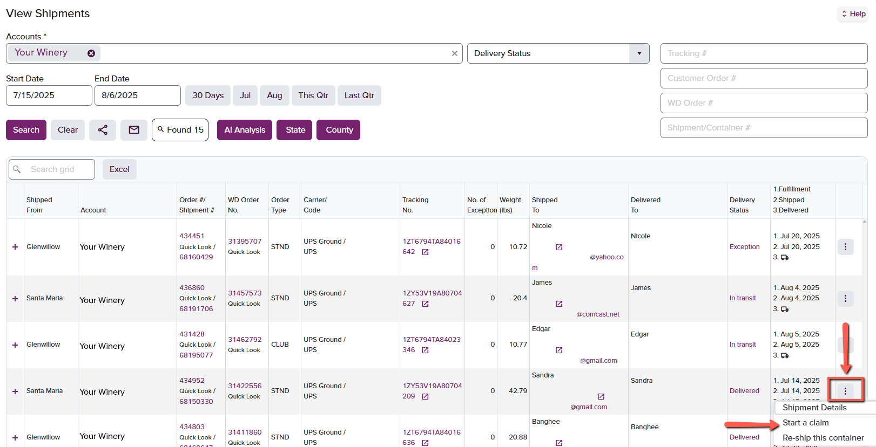Open tracking link icon for 1ZY53V19A80704209

[425, 396]
